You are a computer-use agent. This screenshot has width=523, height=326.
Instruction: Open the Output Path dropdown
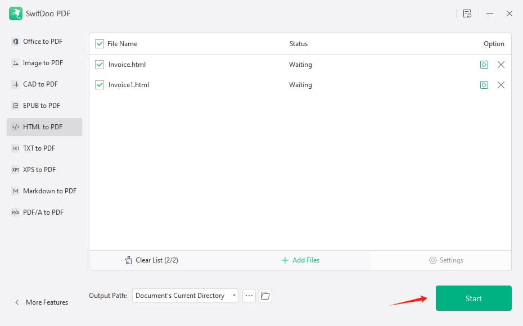click(185, 296)
